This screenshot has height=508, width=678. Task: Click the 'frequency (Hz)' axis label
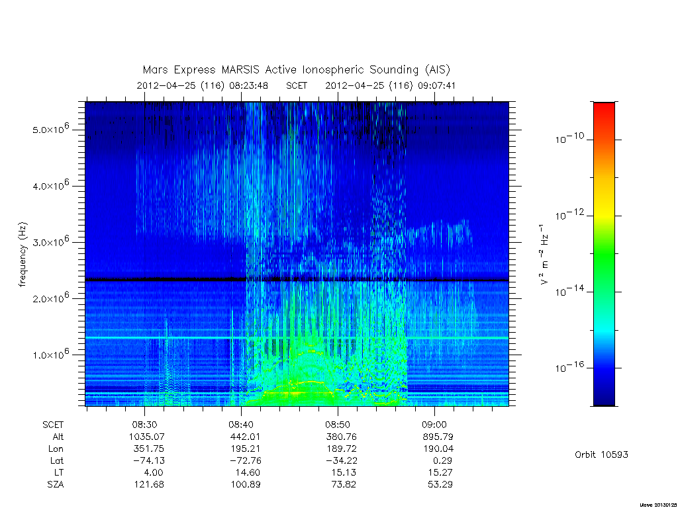point(23,255)
